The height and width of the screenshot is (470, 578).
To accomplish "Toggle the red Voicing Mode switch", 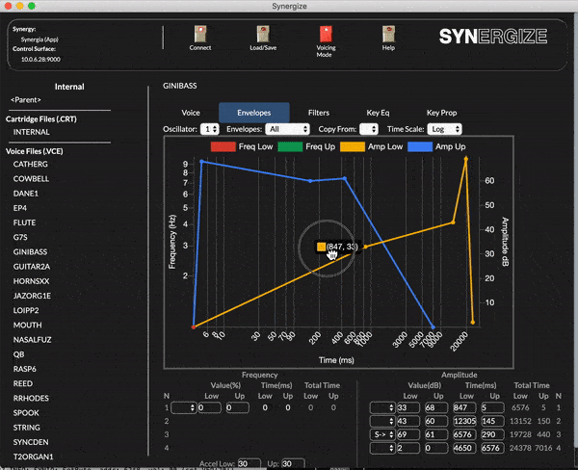I will pyautogui.click(x=326, y=34).
